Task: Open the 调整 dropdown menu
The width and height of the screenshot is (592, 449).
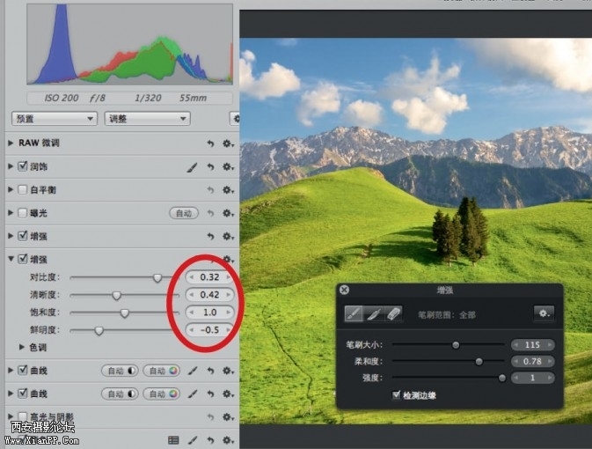Action: coord(147,118)
